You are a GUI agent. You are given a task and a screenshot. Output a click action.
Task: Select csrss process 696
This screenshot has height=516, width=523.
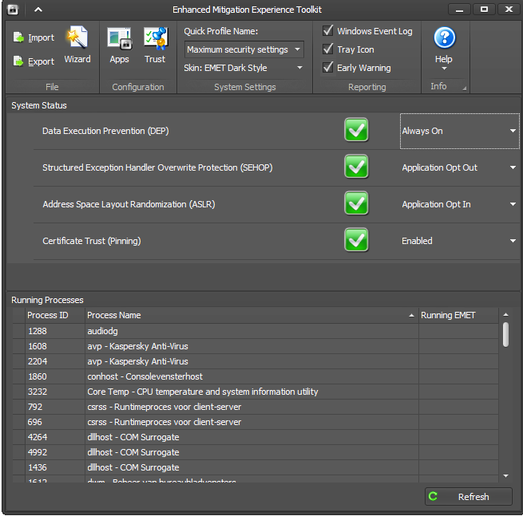(256, 422)
